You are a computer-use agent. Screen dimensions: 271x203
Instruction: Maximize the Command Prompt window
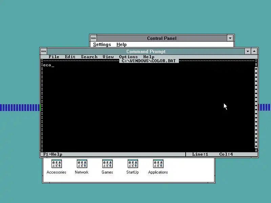[x=254, y=51]
